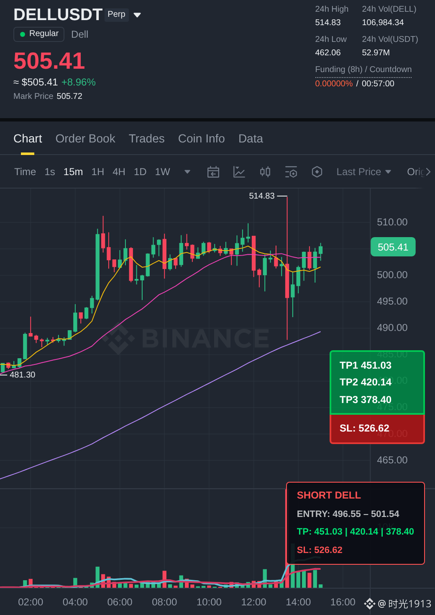Select the 4H interval
The height and width of the screenshot is (615, 435).
119,172
